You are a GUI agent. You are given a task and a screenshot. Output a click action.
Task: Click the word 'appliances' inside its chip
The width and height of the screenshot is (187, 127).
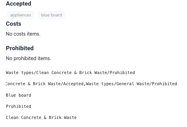[x=21, y=15]
